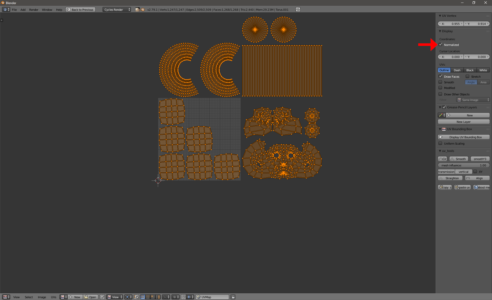492x300 pixels.
Task: Open the Cycles Render engine dropdown
Action: pyautogui.click(x=117, y=9)
